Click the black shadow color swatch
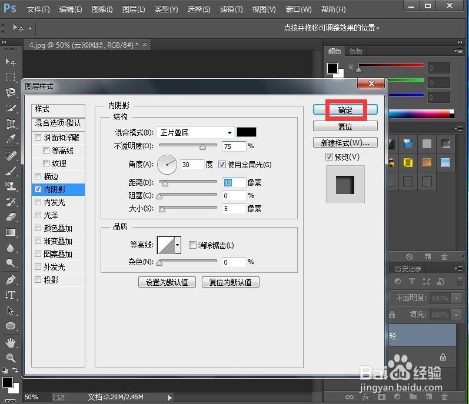Image resolution: width=469 pixels, height=404 pixels. point(247,132)
